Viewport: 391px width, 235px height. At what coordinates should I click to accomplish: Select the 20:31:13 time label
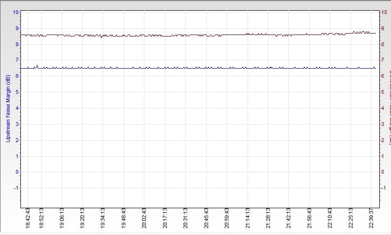click(185, 218)
